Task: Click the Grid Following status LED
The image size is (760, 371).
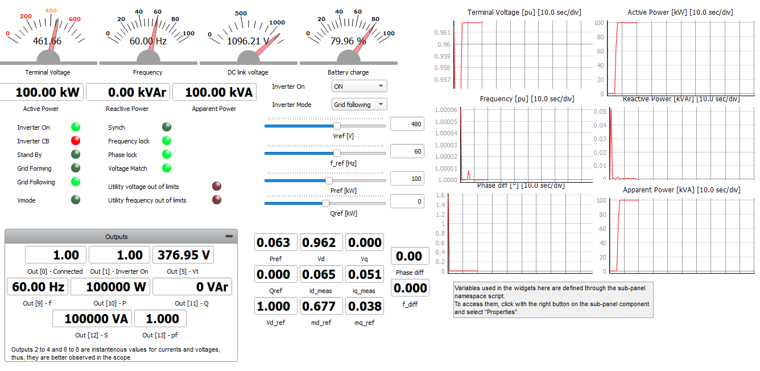Action: [76, 182]
